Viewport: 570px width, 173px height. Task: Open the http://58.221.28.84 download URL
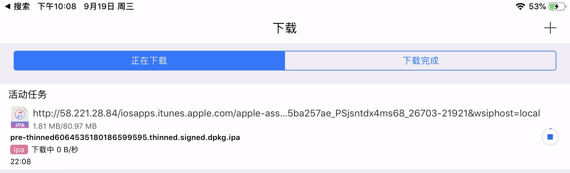point(286,113)
